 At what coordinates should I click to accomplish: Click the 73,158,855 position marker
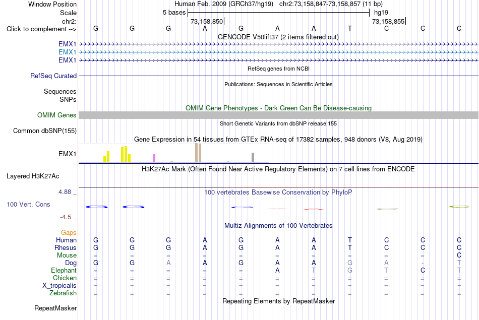click(388, 21)
